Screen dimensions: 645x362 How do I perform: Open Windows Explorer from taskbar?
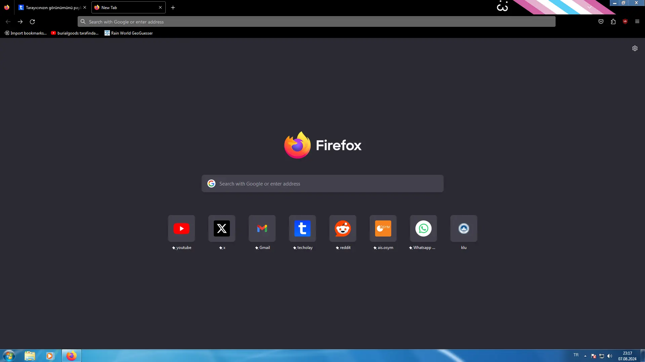point(30,356)
